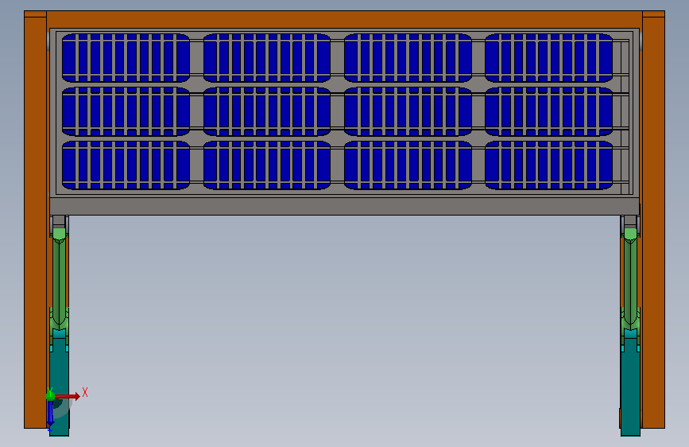Select the bottom-right blue grille panel

549,165
